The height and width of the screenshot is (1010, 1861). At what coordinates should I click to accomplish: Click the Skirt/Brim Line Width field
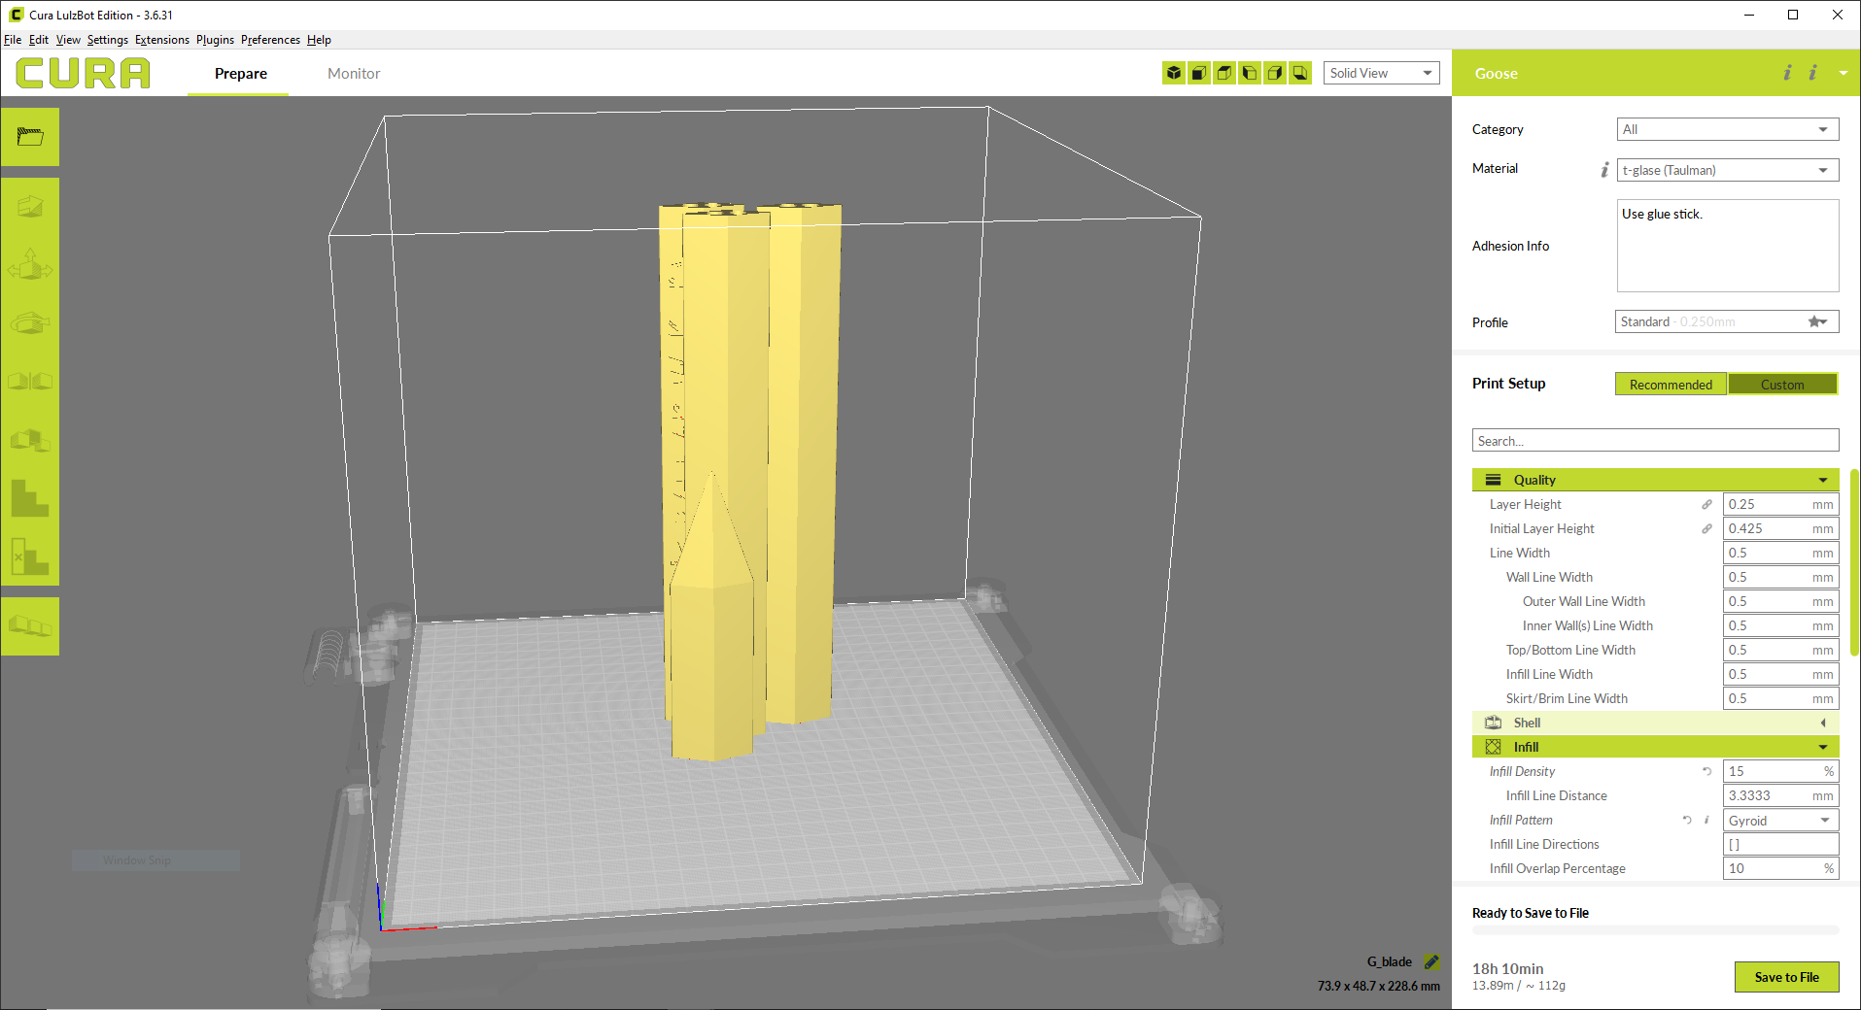pyautogui.click(x=1780, y=698)
